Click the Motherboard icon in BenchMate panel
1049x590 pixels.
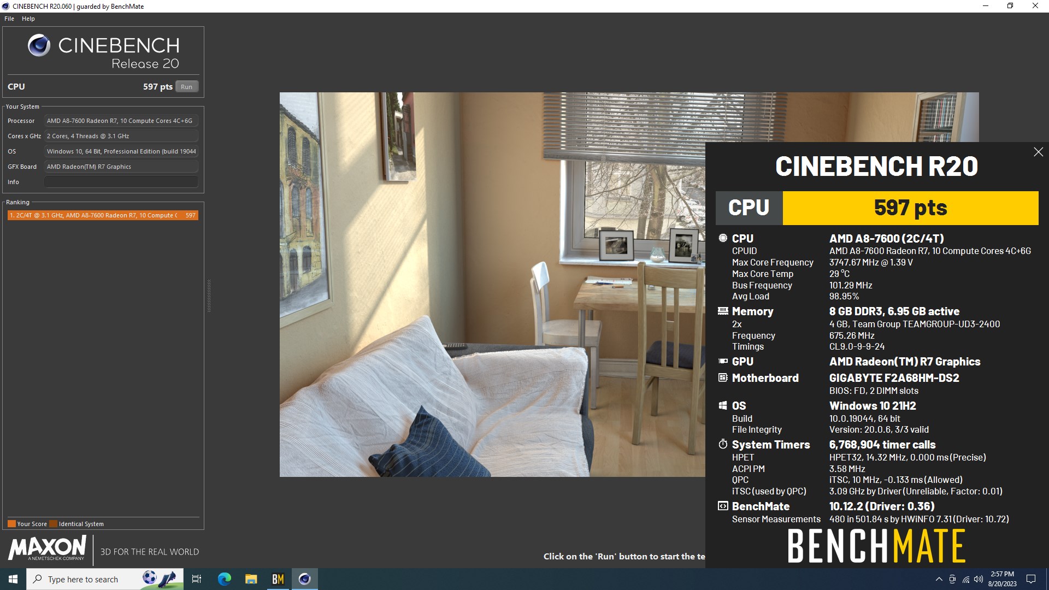click(723, 377)
